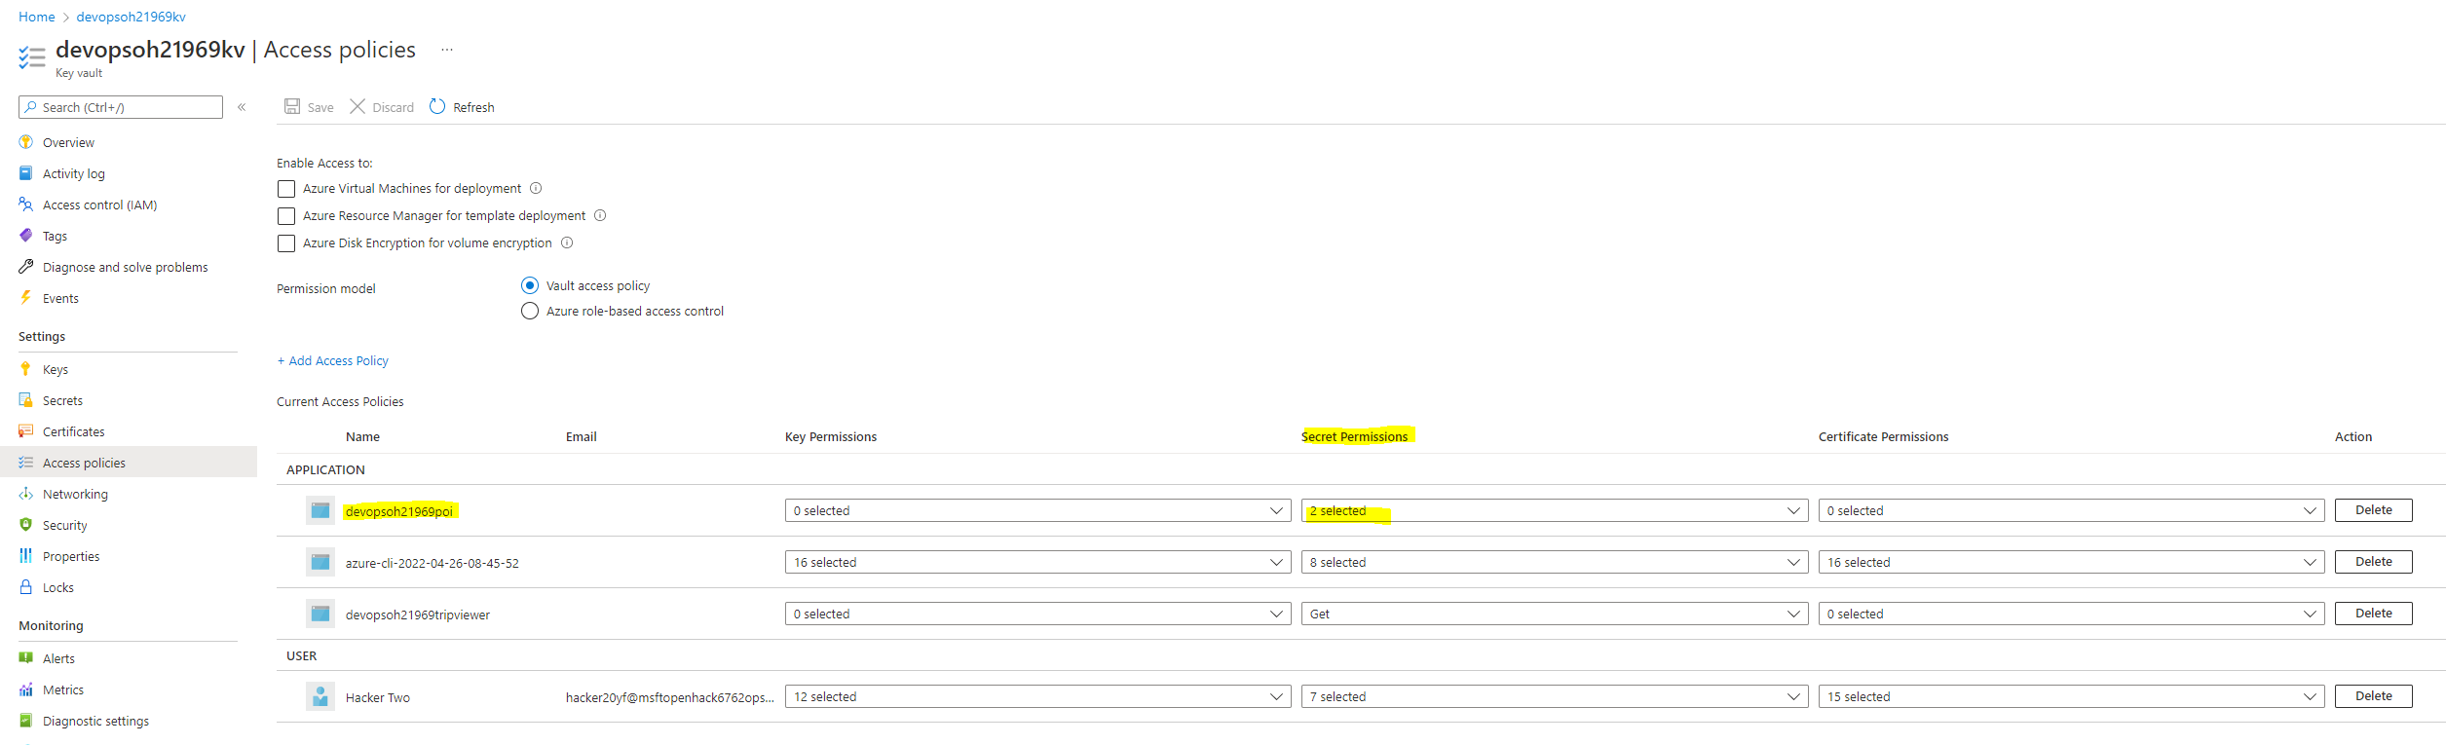
Task: Click the Secret Permissions column header
Action: click(x=1355, y=436)
